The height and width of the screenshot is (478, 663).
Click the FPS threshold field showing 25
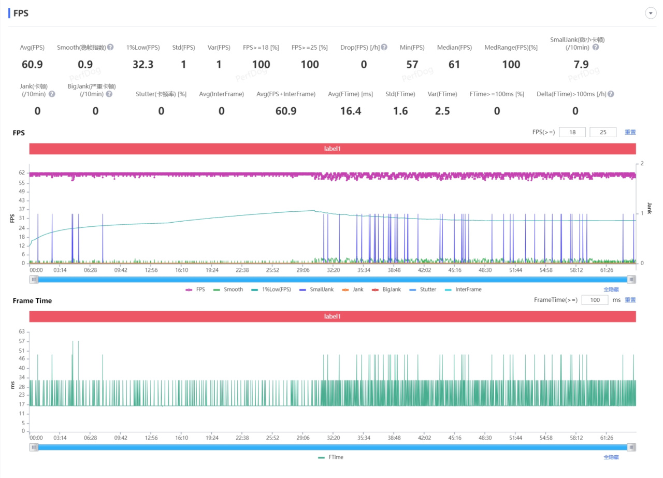click(603, 132)
